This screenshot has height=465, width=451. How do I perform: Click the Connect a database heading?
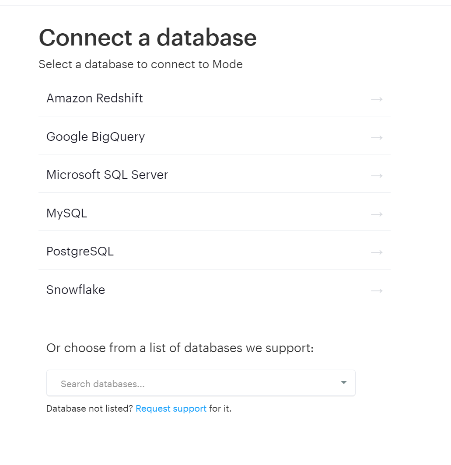(148, 38)
